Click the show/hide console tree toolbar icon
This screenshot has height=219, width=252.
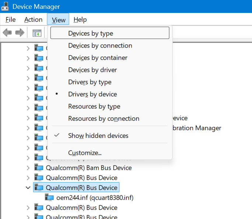(37, 33)
